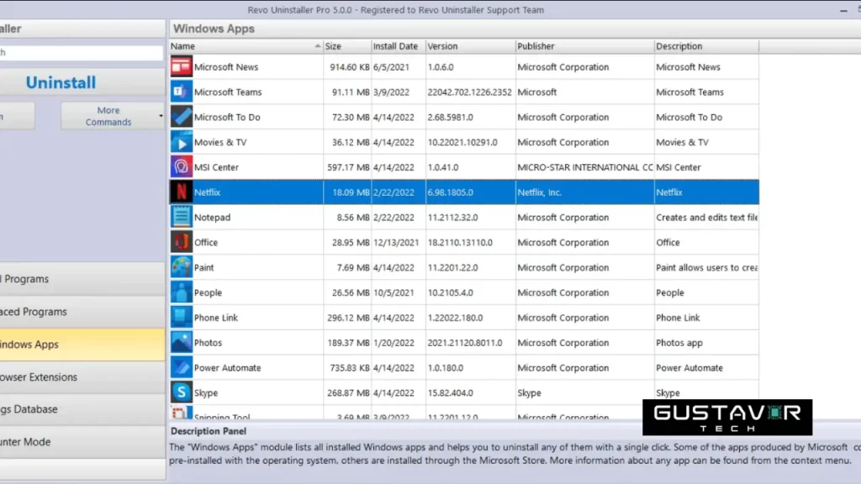Image resolution: width=861 pixels, height=484 pixels.
Task: Select the MSI Center icon
Action: coord(182,166)
